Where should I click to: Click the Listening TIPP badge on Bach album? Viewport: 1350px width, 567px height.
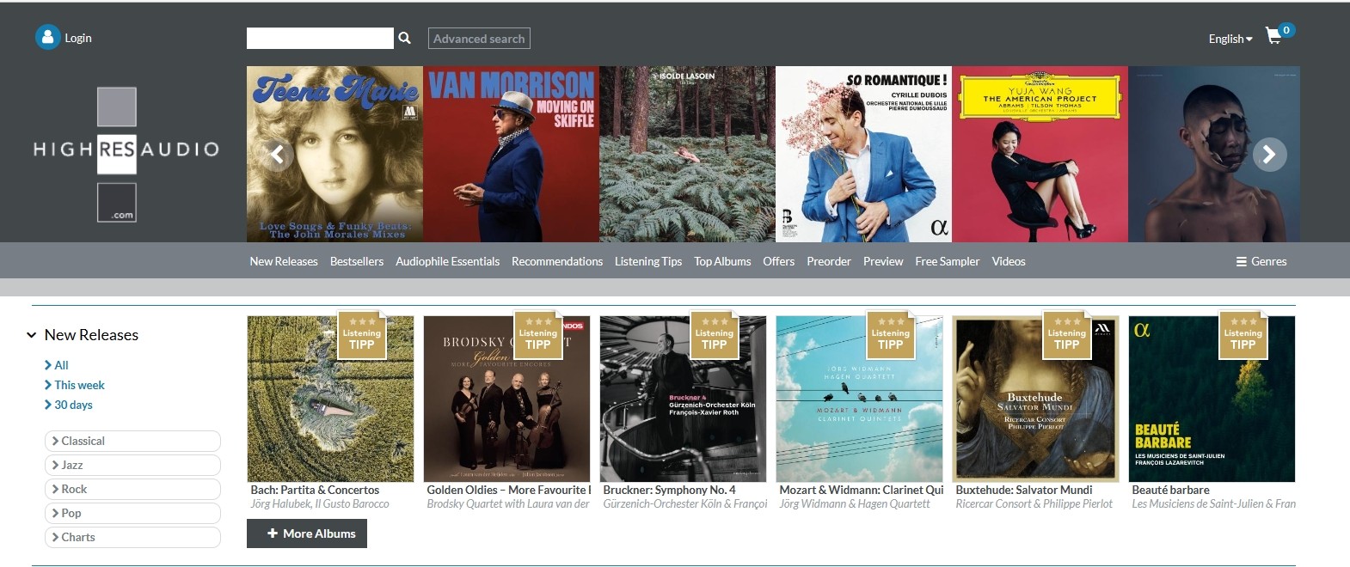(361, 335)
